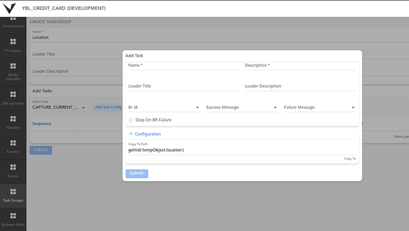Viewport: 409px width, 231px height.
Task: Enable Stop On BR Failure checkbox
Action: coord(130,120)
